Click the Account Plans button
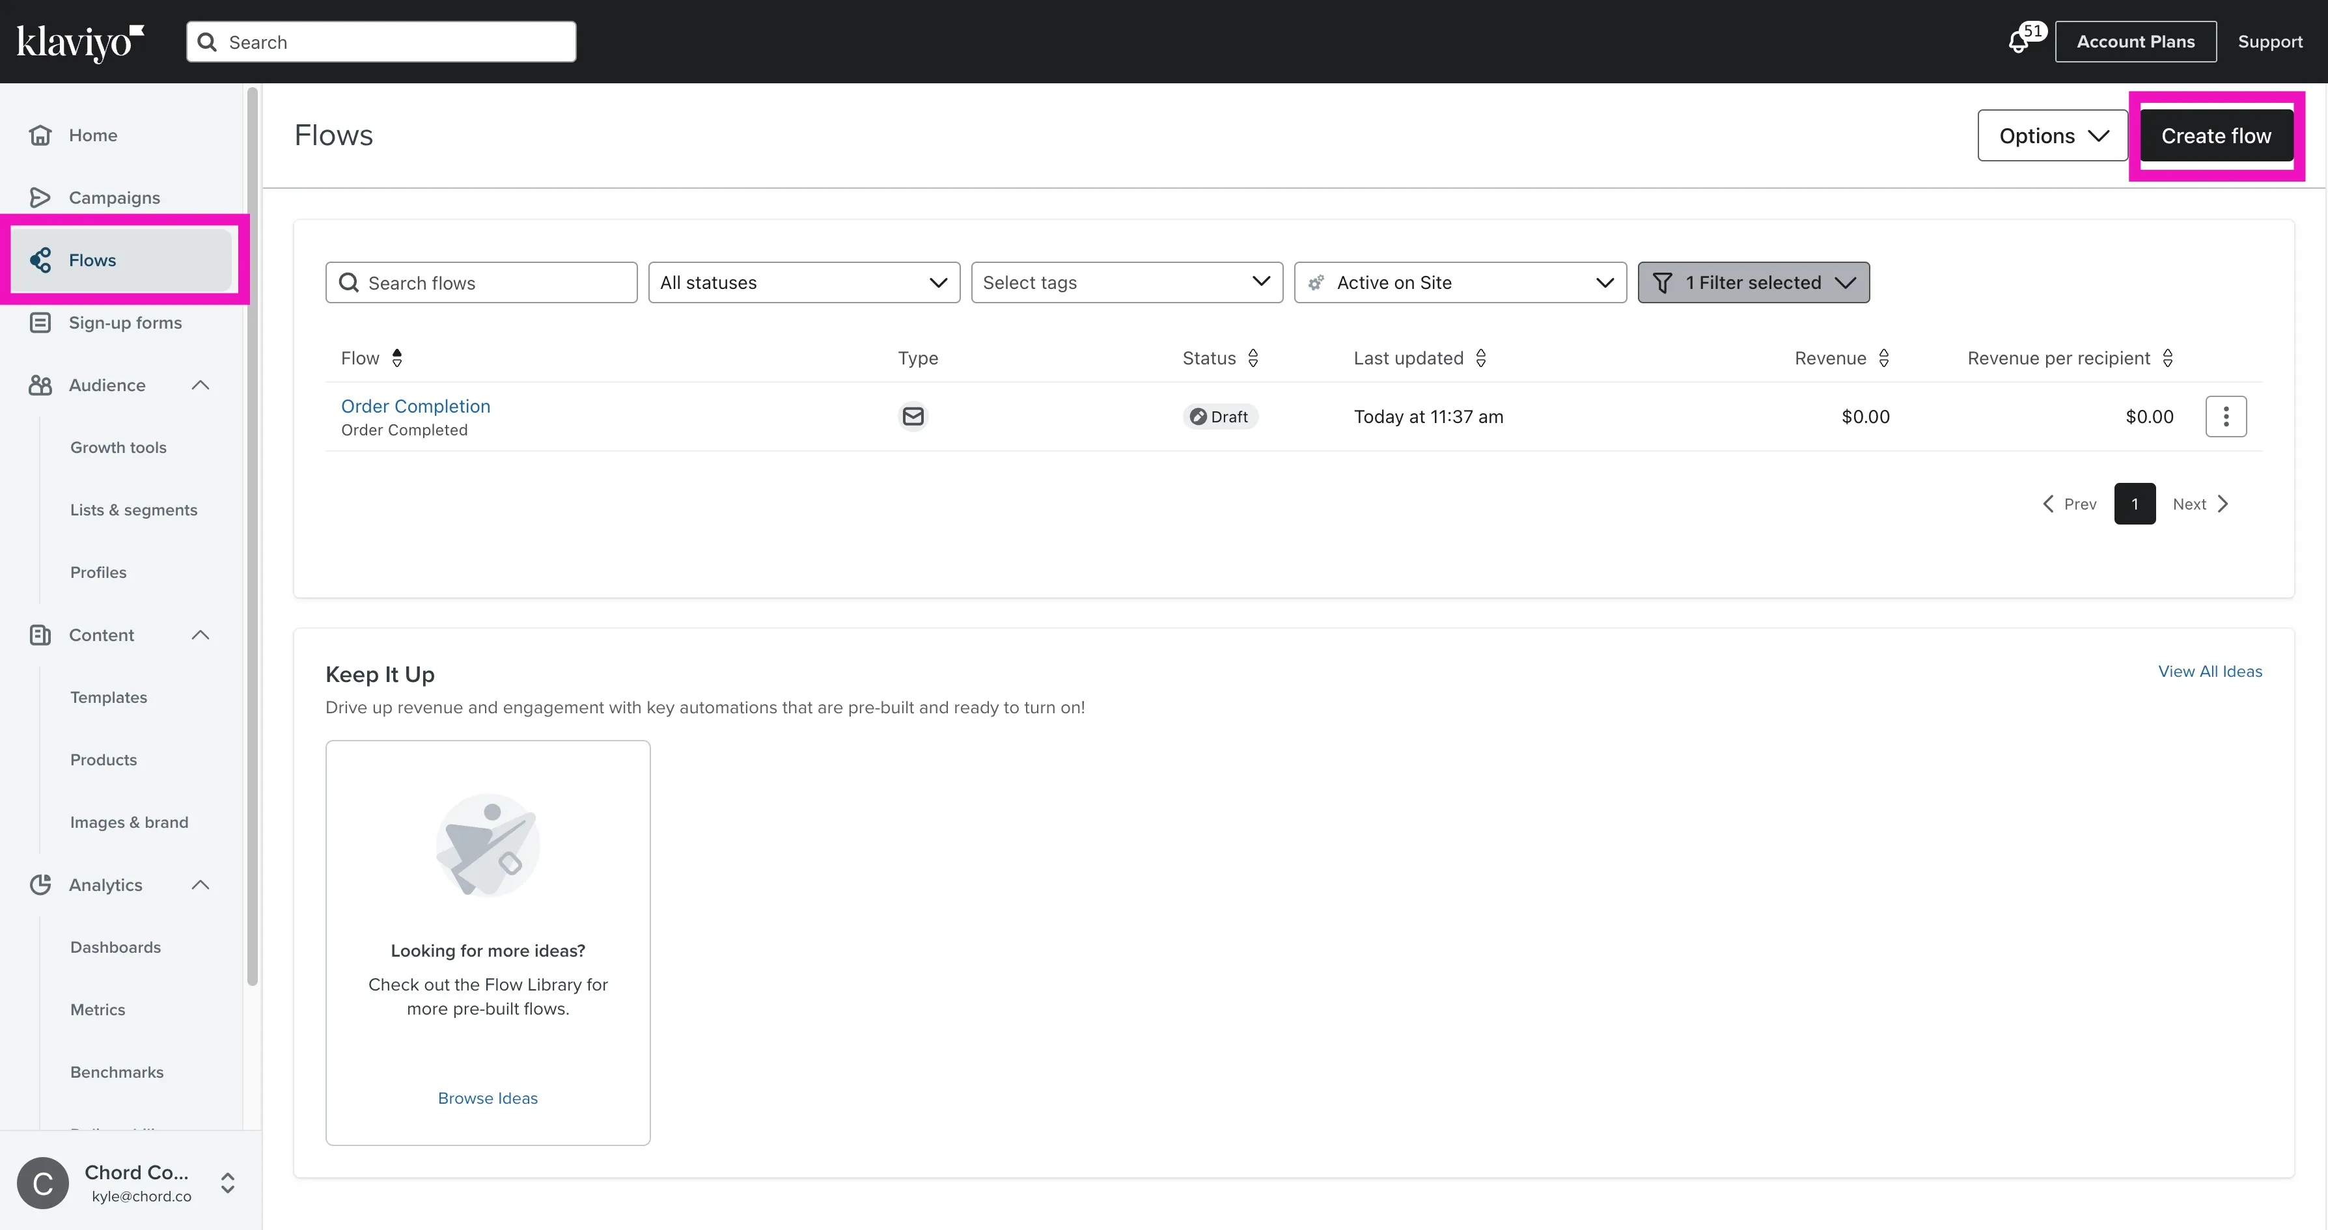This screenshot has height=1230, width=2328. coord(2135,42)
